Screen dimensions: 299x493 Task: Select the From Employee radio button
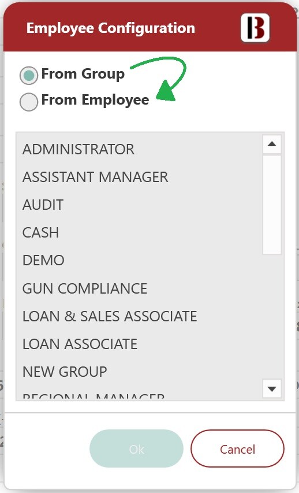point(29,102)
